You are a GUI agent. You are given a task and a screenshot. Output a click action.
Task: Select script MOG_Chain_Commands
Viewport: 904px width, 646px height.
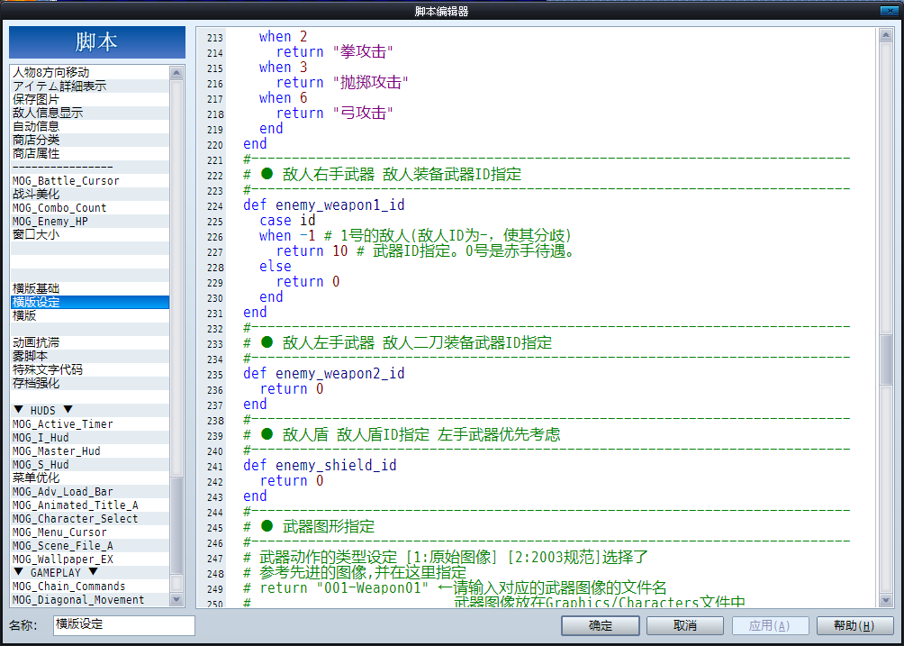pyautogui.click(x=90, y=586)
